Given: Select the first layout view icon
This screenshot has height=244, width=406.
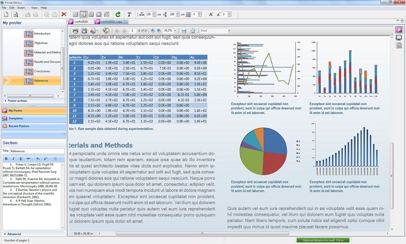Looking at the screenshot, I should coord(75,15).
